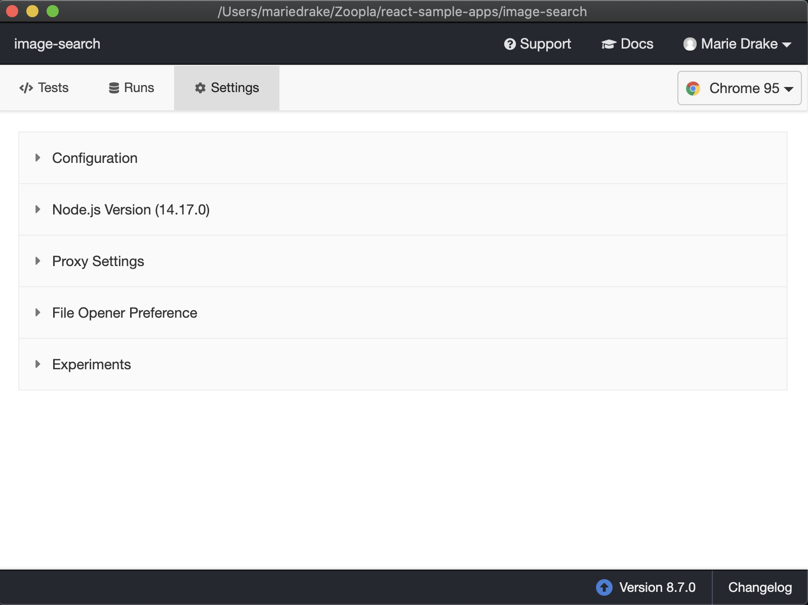
Task: Click the Settings gear icon
Action: point(200,88)
